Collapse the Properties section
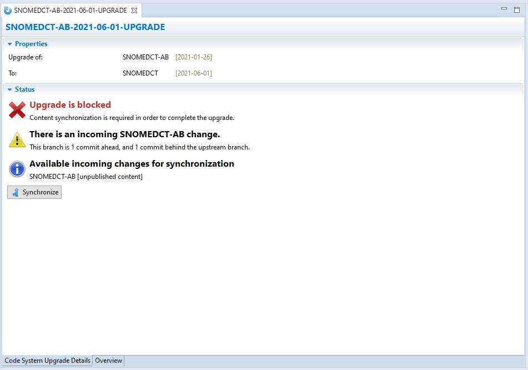This screenshot has height=370, width=528. pos(10,44)
